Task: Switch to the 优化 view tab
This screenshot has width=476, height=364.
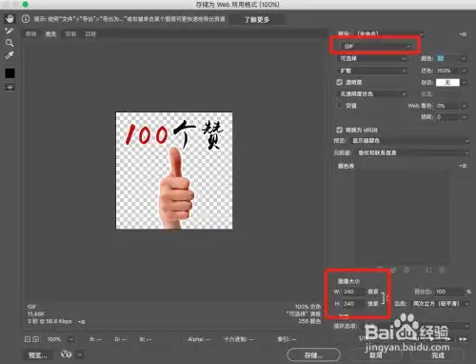Action: pyautogui.click(x=50, y=34)
